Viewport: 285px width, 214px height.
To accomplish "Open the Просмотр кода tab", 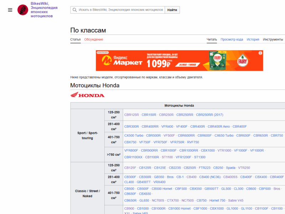I will click(232, 40).
